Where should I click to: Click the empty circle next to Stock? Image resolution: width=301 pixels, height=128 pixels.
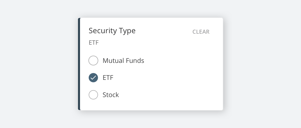93,95
